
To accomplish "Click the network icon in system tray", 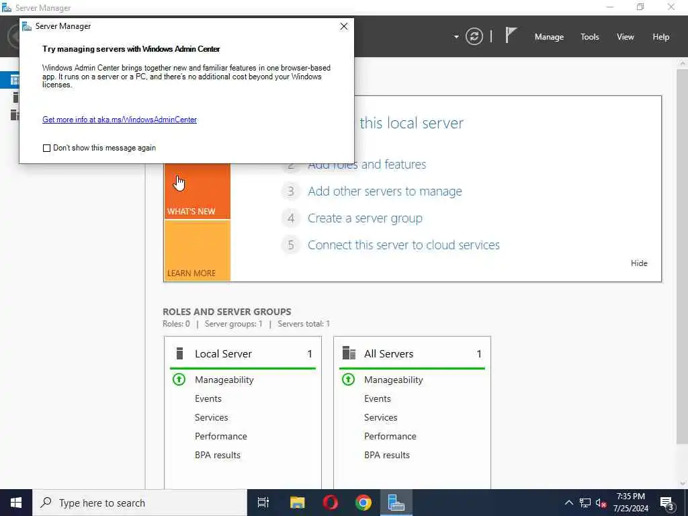I will coord(585,503).
